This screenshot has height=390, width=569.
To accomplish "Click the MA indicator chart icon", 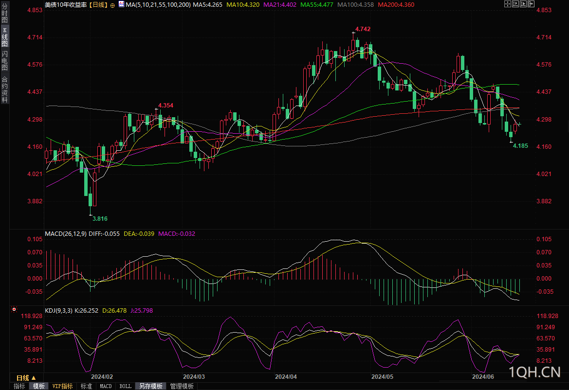I will 121,4.
